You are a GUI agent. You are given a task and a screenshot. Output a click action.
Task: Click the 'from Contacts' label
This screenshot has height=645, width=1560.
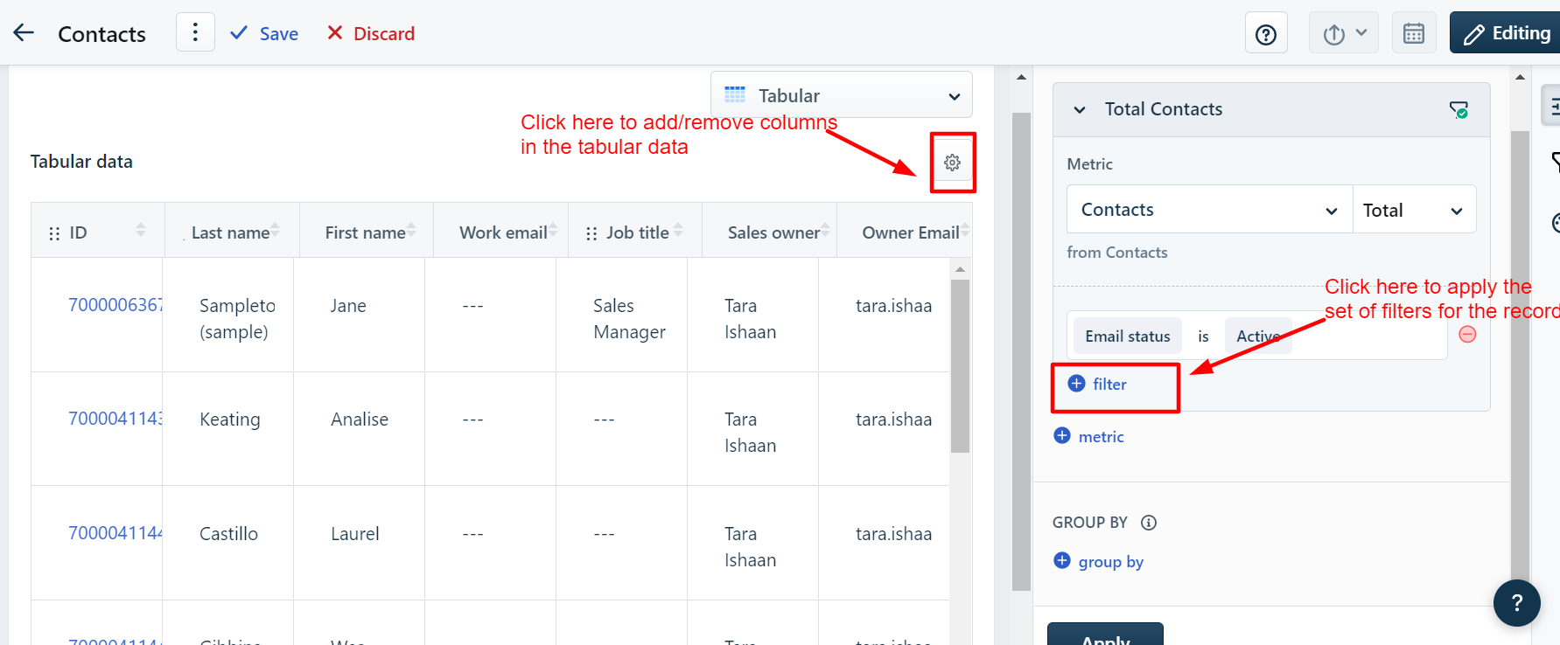coord(1117,253)
